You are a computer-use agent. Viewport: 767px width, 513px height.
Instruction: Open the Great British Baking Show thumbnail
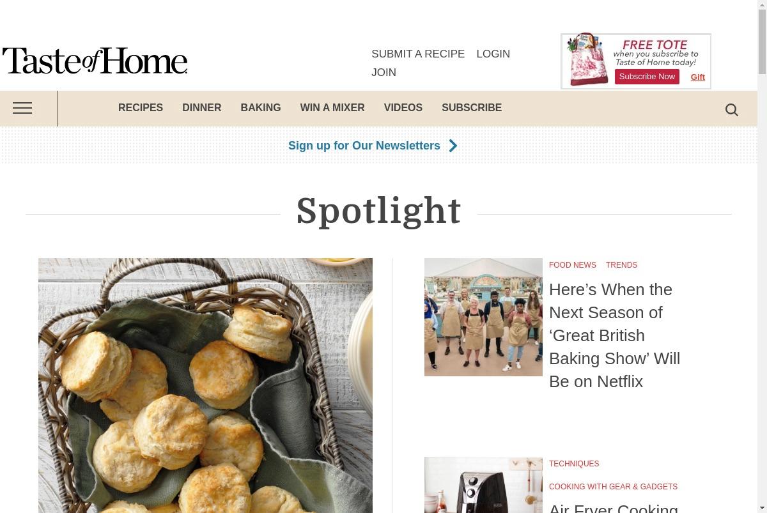[x=483, y=317]
